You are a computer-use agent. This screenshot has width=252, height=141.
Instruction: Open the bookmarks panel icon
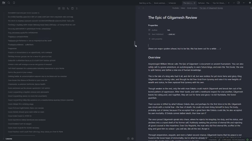click(x=14, y=3)
